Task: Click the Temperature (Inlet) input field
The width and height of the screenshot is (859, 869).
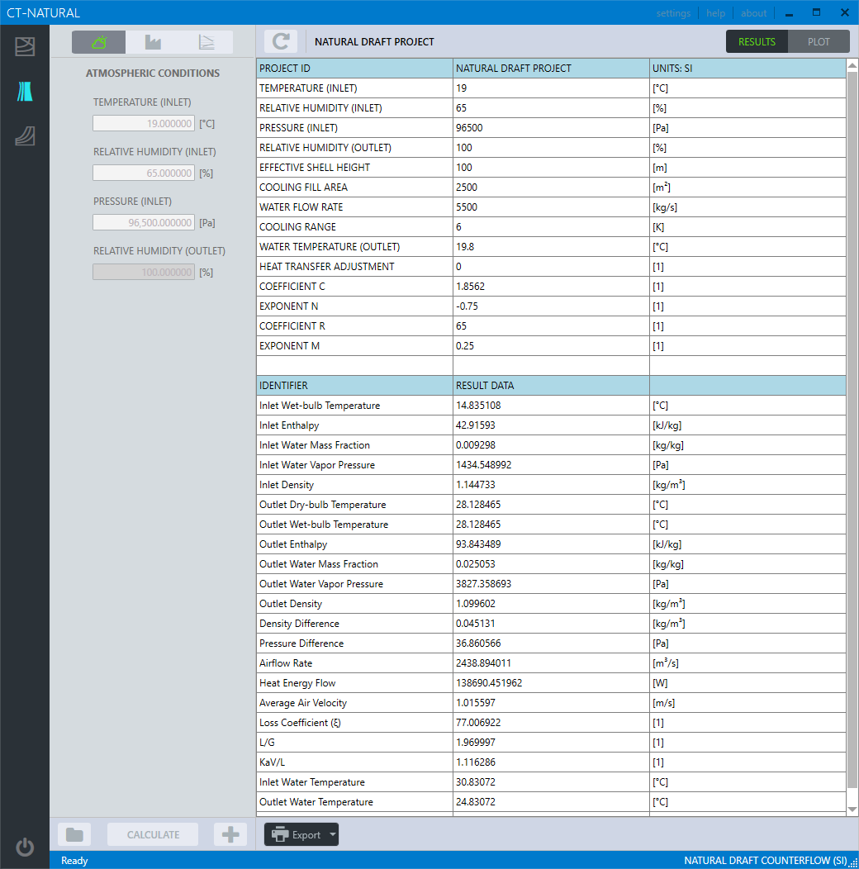Action: click(x=144, y=123)
